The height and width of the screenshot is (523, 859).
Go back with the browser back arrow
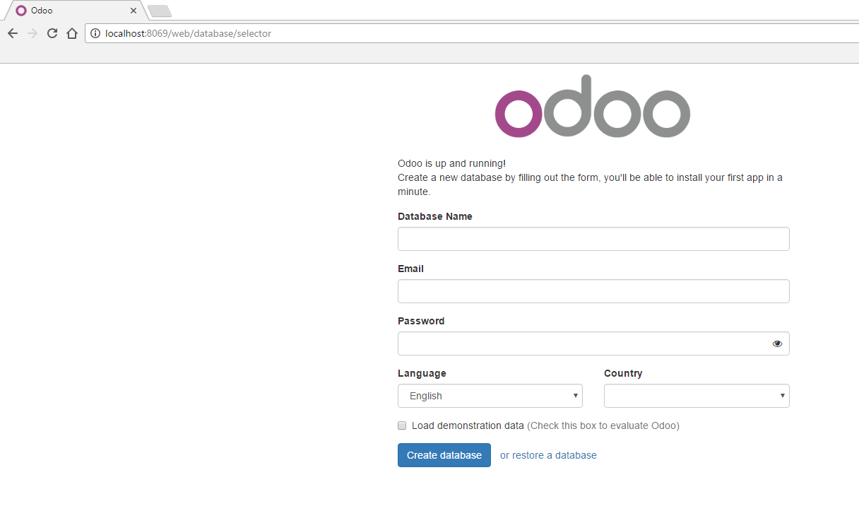click(13, 33)
